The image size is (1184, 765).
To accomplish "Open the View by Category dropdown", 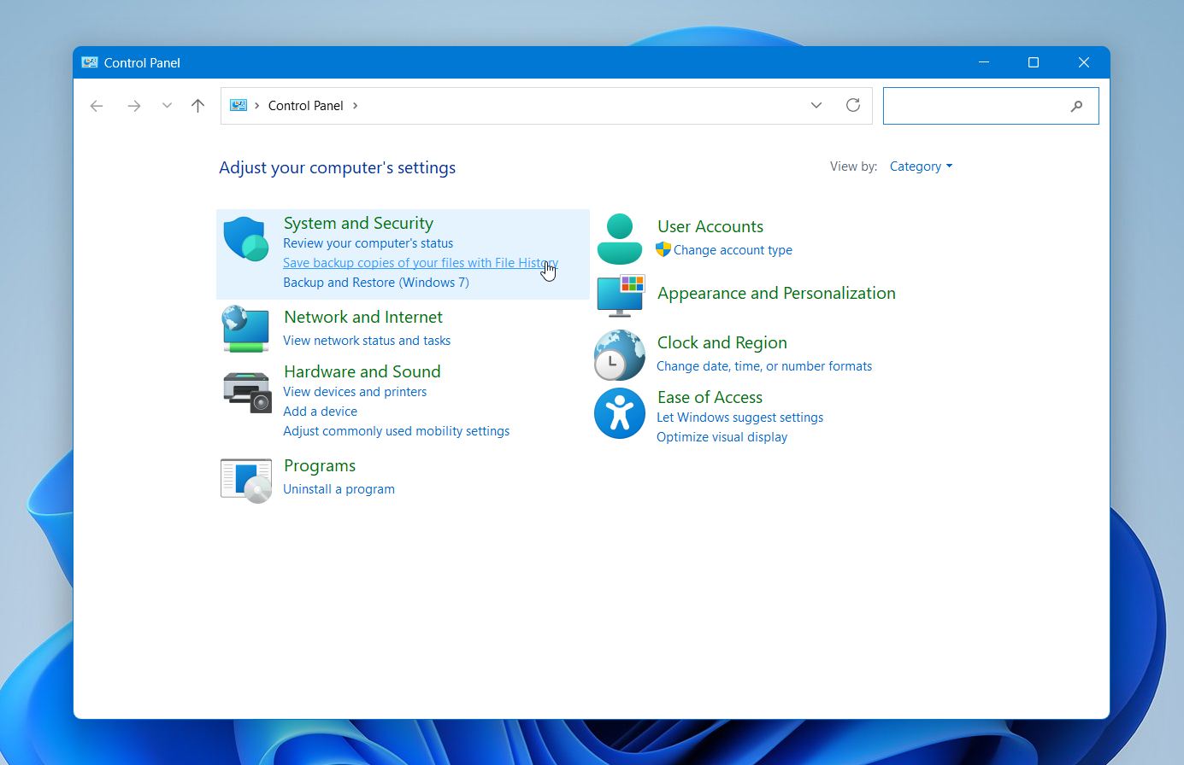I will click(x=921, y=166).
